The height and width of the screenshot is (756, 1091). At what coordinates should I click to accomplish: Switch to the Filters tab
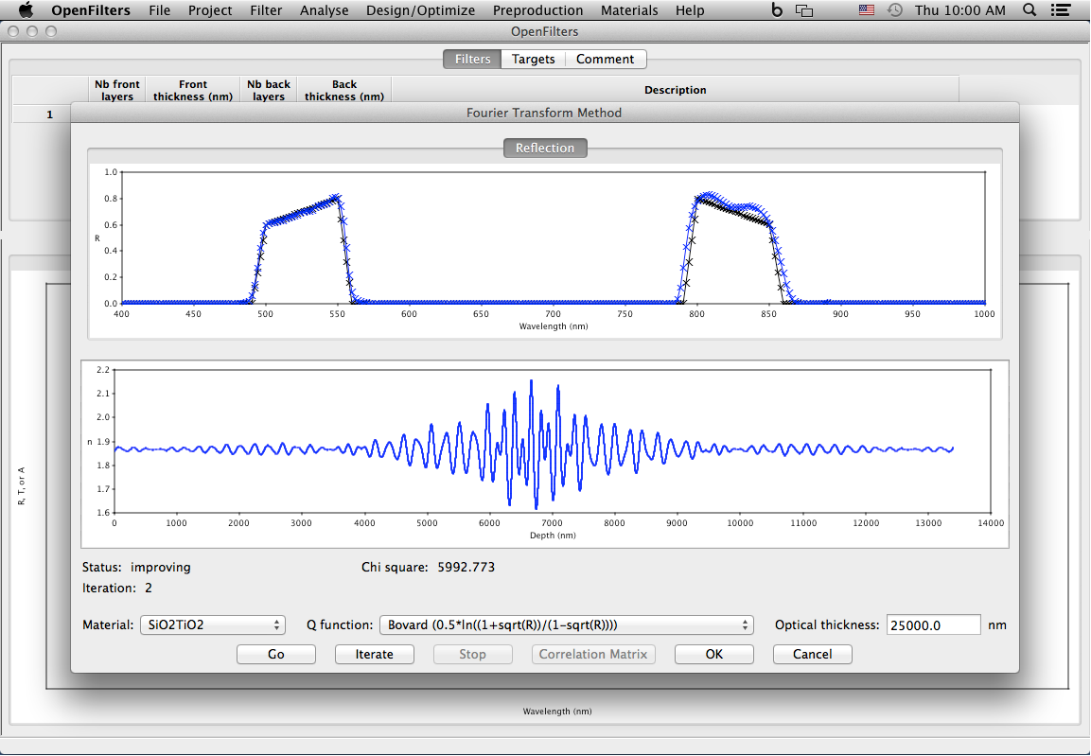[x=472, y=59]
